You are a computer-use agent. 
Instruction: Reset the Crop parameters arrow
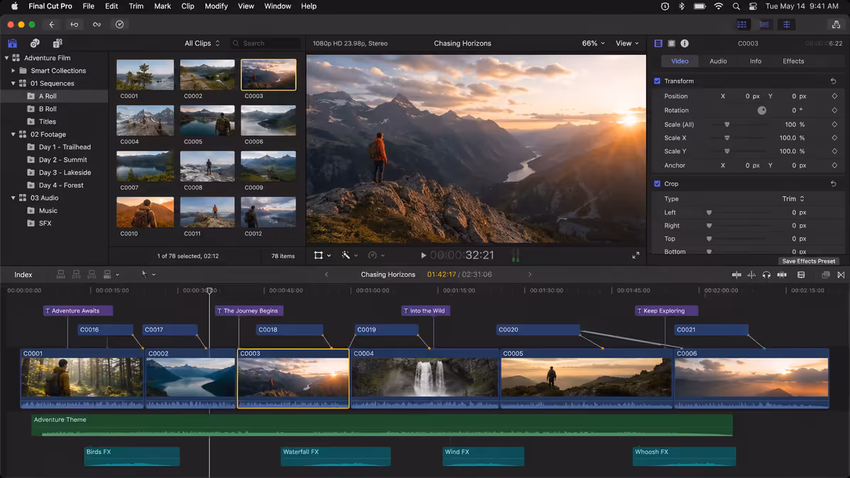(x=834, y=184)
